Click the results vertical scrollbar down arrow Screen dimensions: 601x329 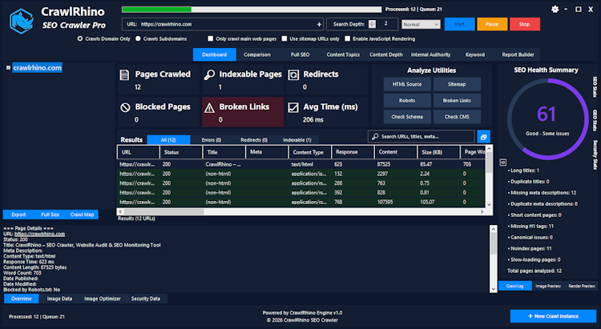click(x=489, y=204)
